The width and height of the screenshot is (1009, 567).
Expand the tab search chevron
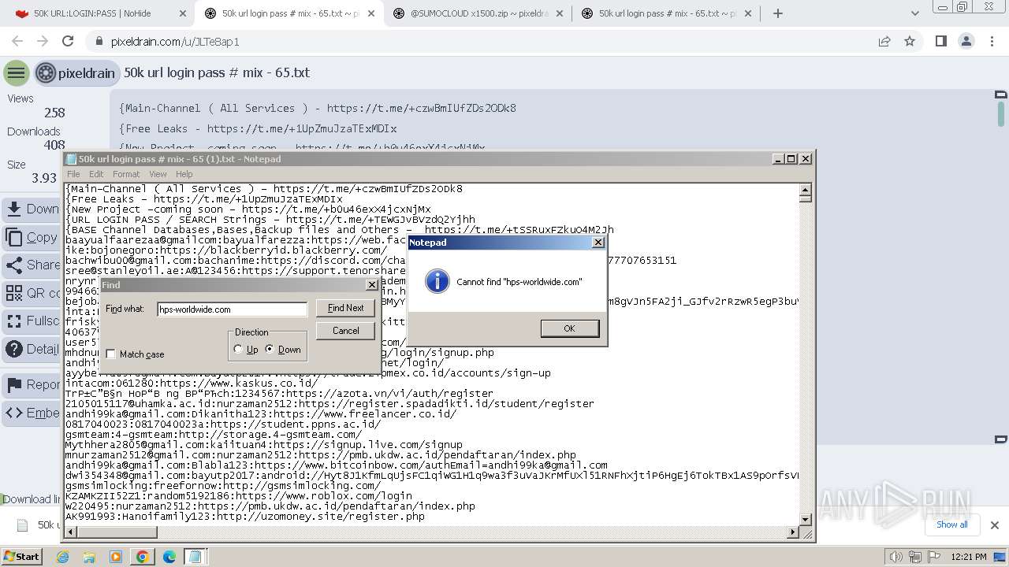pos(915,13)
